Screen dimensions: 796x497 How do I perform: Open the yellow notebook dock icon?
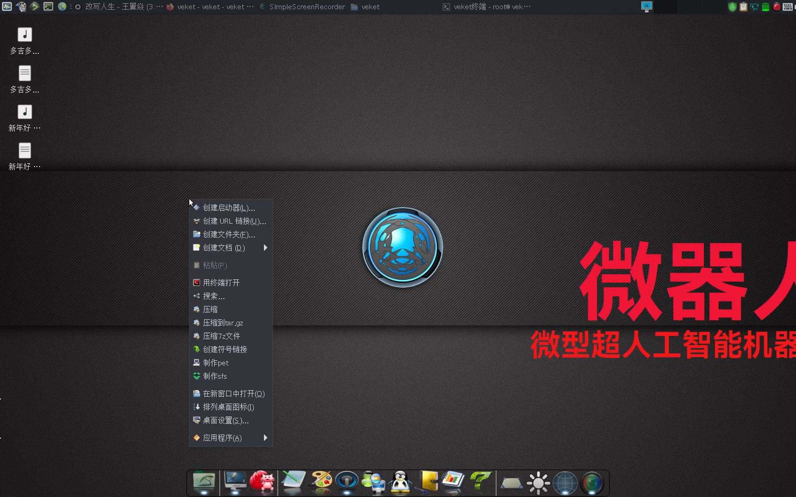(x=427, y=482)
